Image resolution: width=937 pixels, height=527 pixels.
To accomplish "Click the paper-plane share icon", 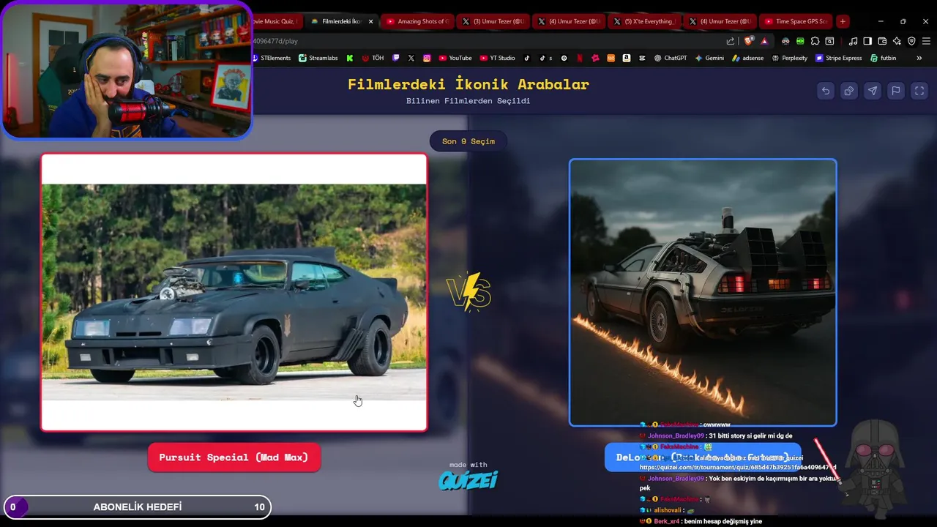I will pos(873,91).
